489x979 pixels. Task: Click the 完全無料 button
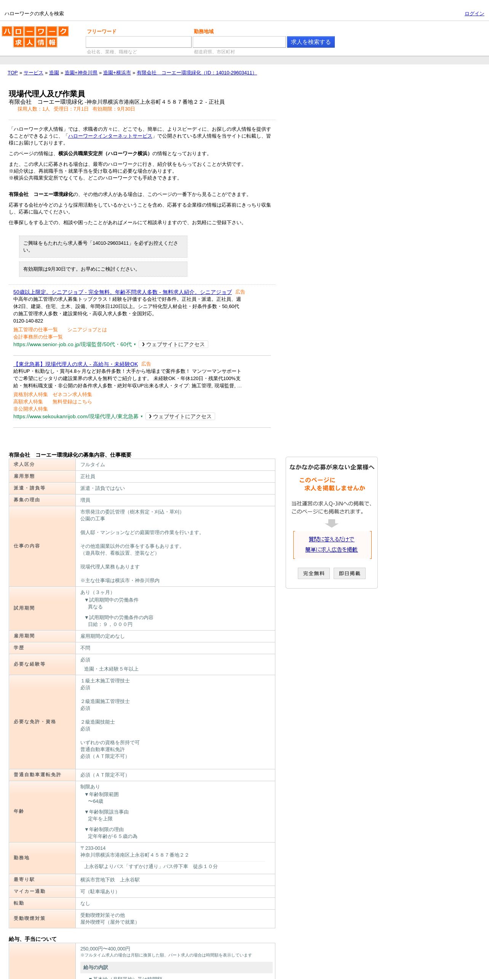[x=314, y=573]
